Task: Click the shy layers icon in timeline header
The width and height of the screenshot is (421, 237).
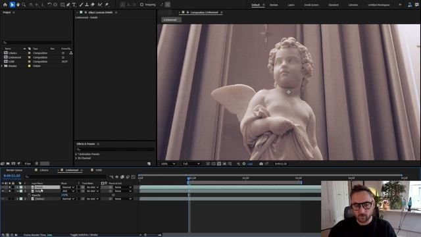Action: [117, 177]
